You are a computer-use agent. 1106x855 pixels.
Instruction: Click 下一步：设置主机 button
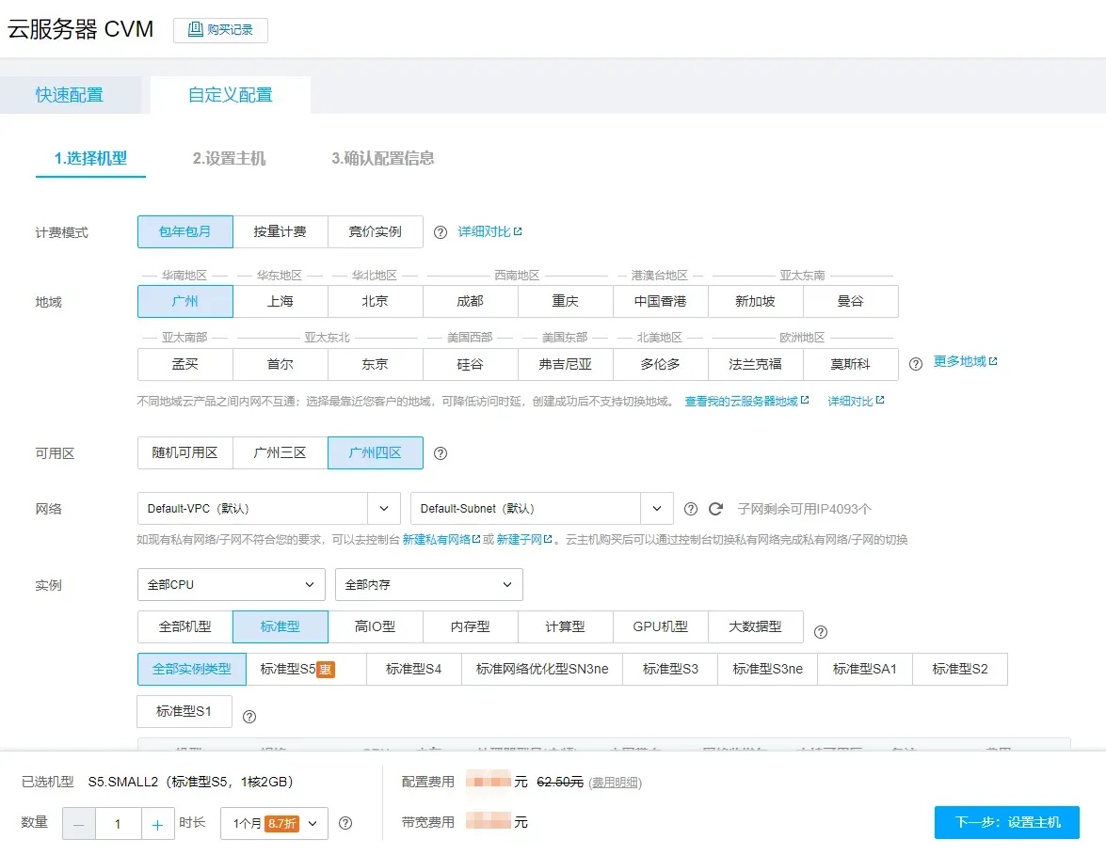coord(1007,823)
